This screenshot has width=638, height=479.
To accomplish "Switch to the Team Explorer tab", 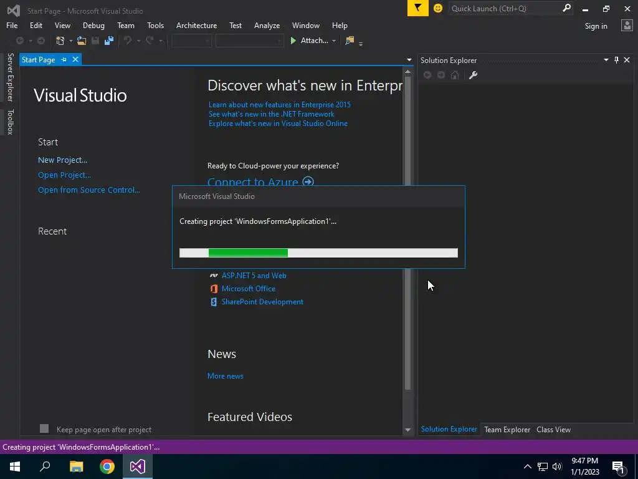I will tap(507, 429).
